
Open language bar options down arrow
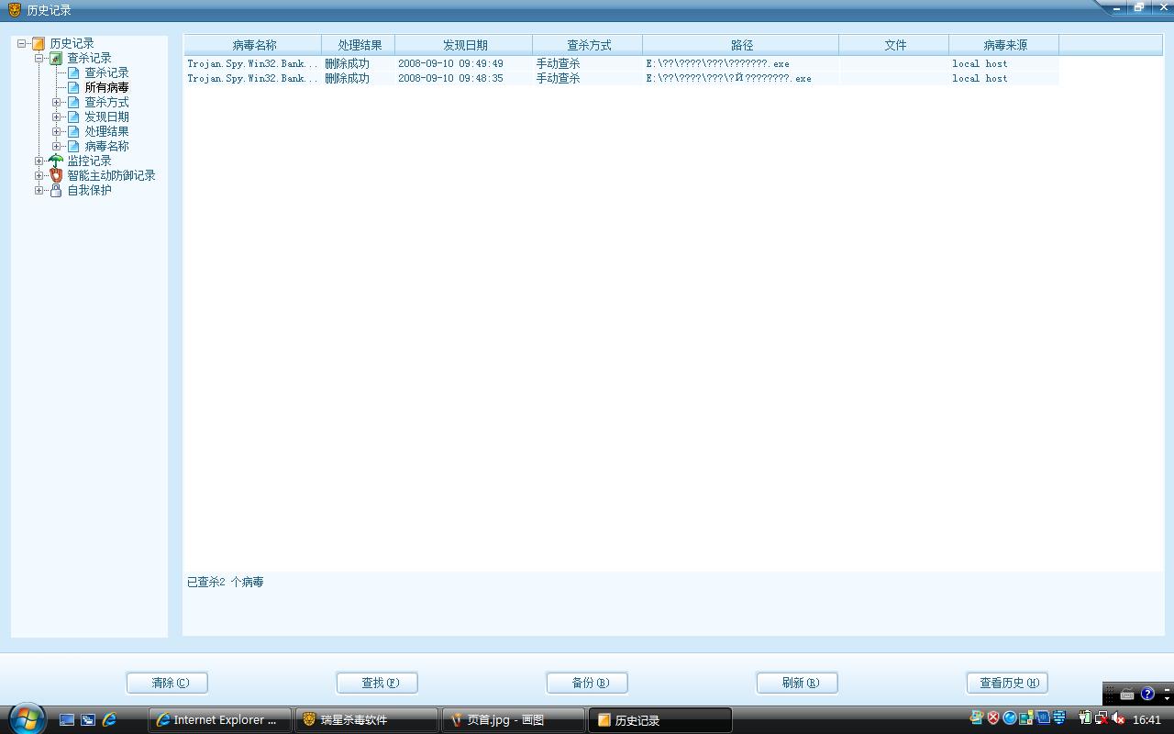[1167, 698]
